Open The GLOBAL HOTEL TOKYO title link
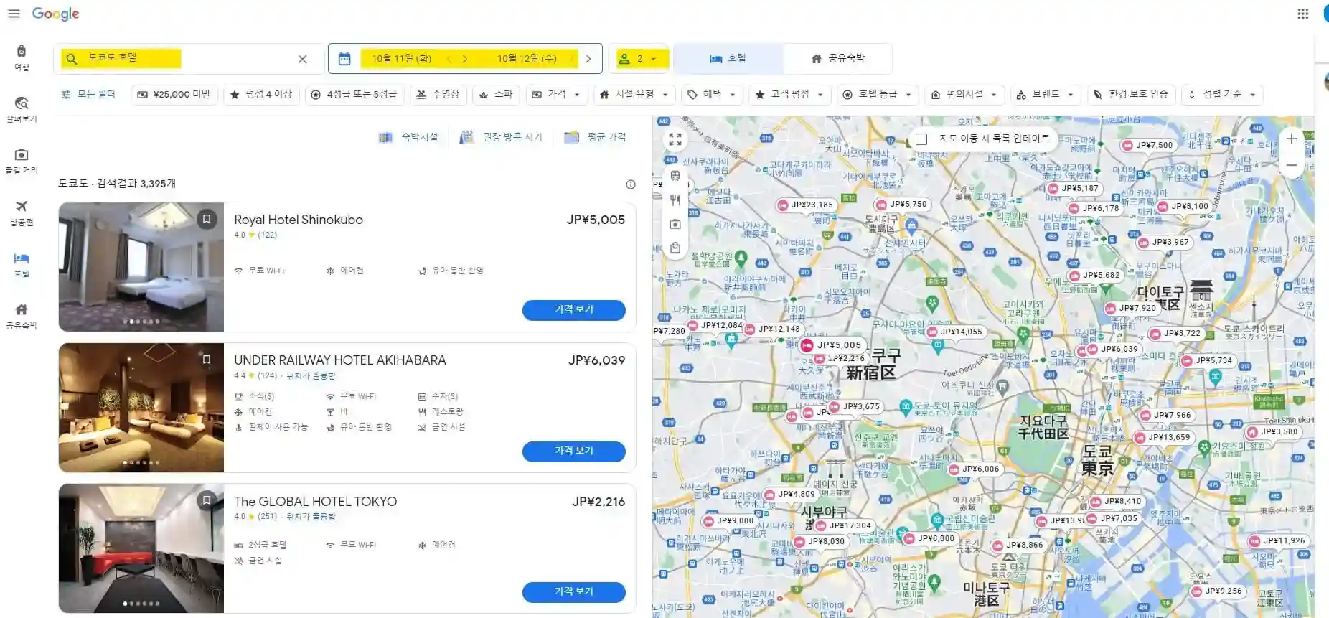This screenshot has width=1329, height=618. pos(315,502)
